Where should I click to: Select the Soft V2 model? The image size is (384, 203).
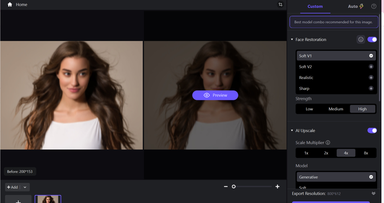point(336,66)
